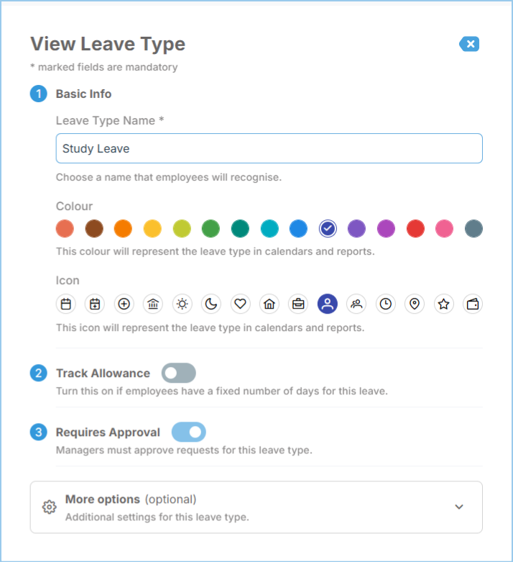Screen dimensions: 513x562
Task: Choose the wallet icon
Action: 473,304
